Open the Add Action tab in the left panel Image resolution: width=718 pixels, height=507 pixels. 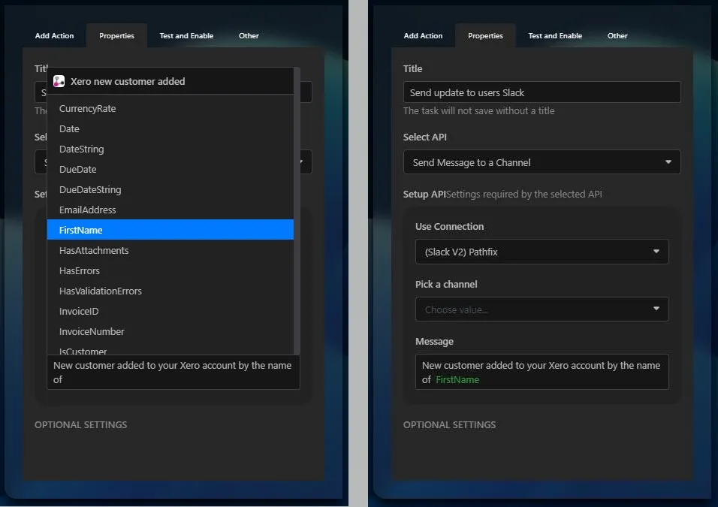pyautogui.click(x=55, y=36)
